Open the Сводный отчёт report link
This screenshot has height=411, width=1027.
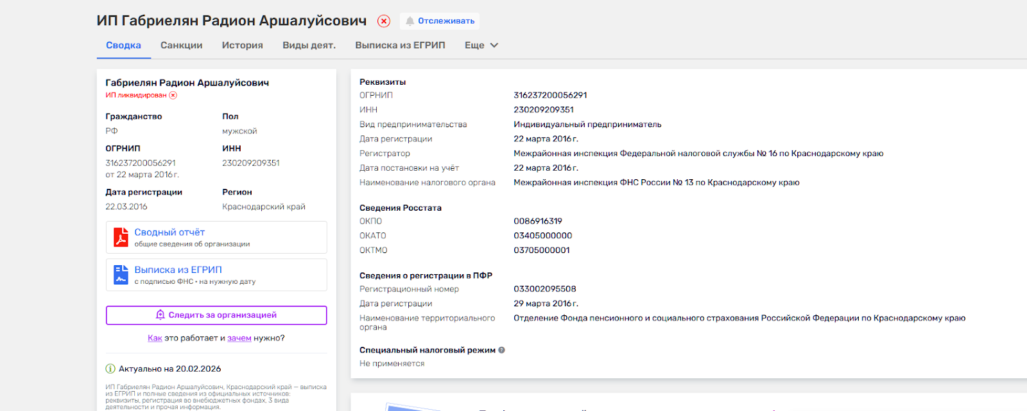pyautogui.click(x=169, y=232)
